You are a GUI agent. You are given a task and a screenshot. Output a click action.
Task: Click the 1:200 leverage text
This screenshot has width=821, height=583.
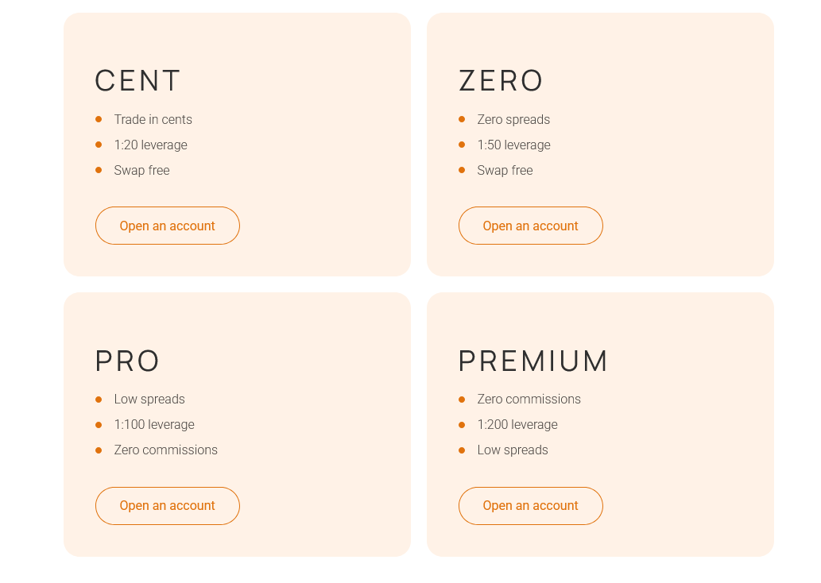pos(517,424)
